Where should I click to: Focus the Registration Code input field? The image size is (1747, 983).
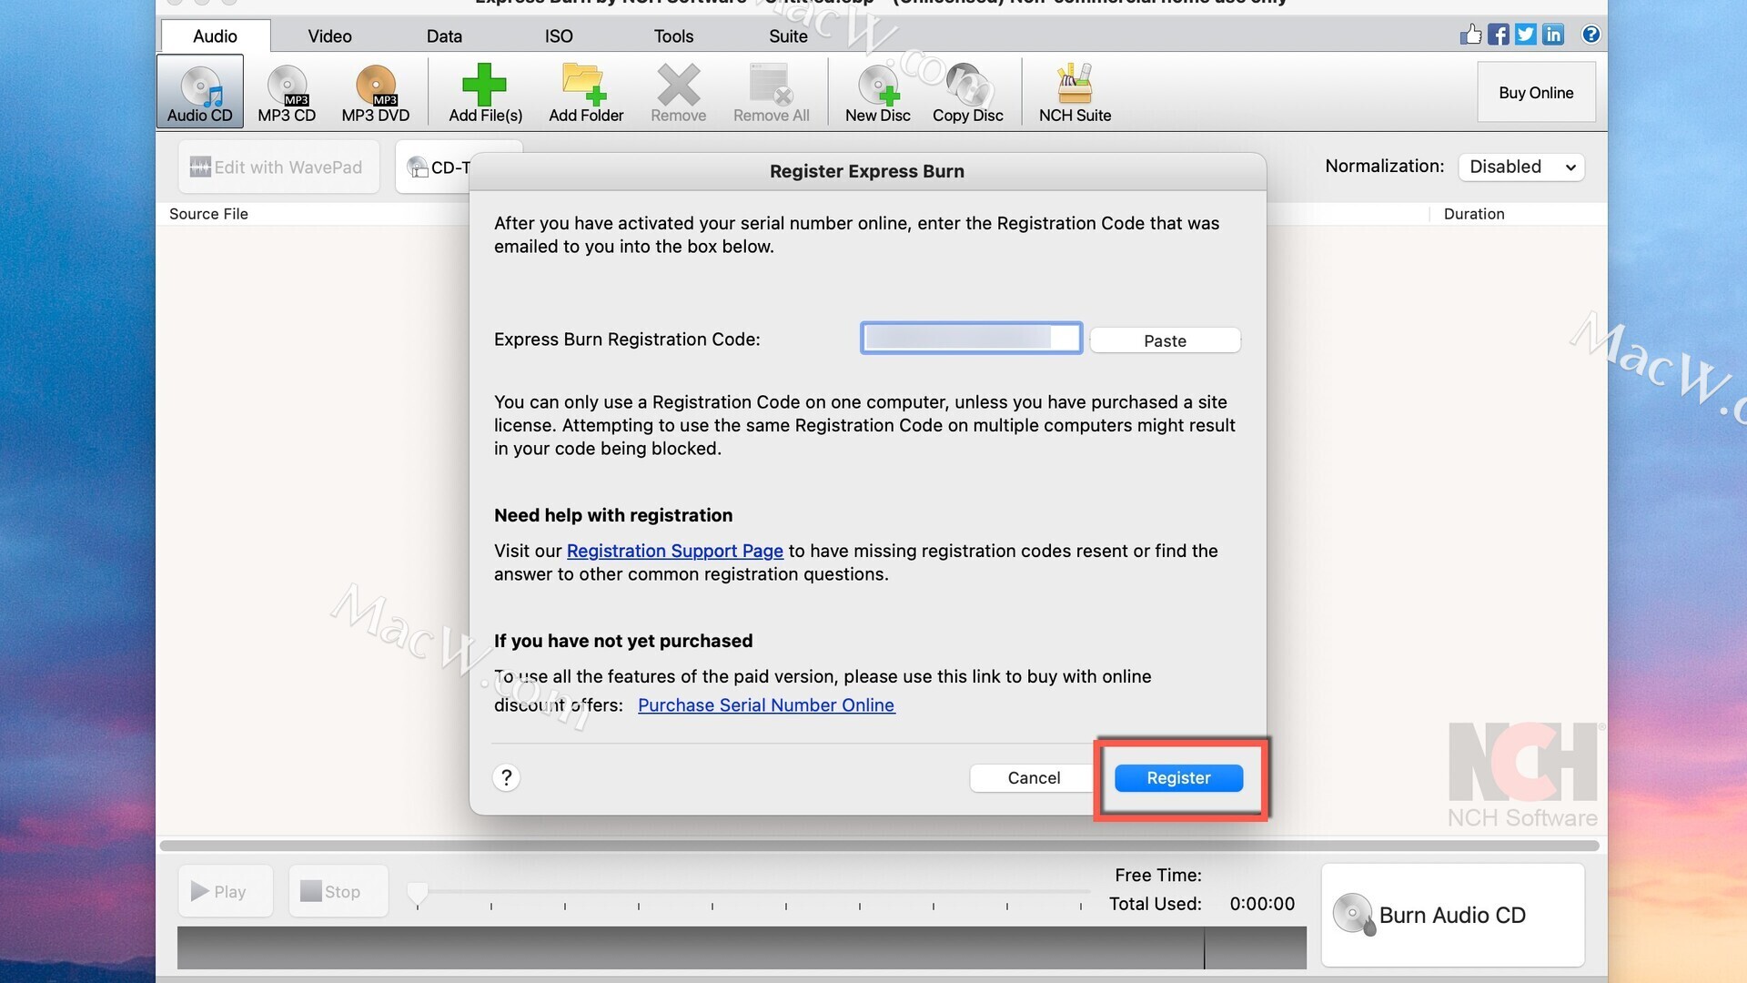point(971,339)
